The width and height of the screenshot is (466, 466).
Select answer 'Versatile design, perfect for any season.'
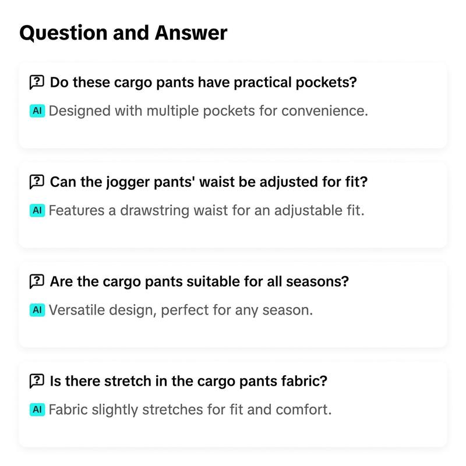pyautogui.click(x=181, y=310)
